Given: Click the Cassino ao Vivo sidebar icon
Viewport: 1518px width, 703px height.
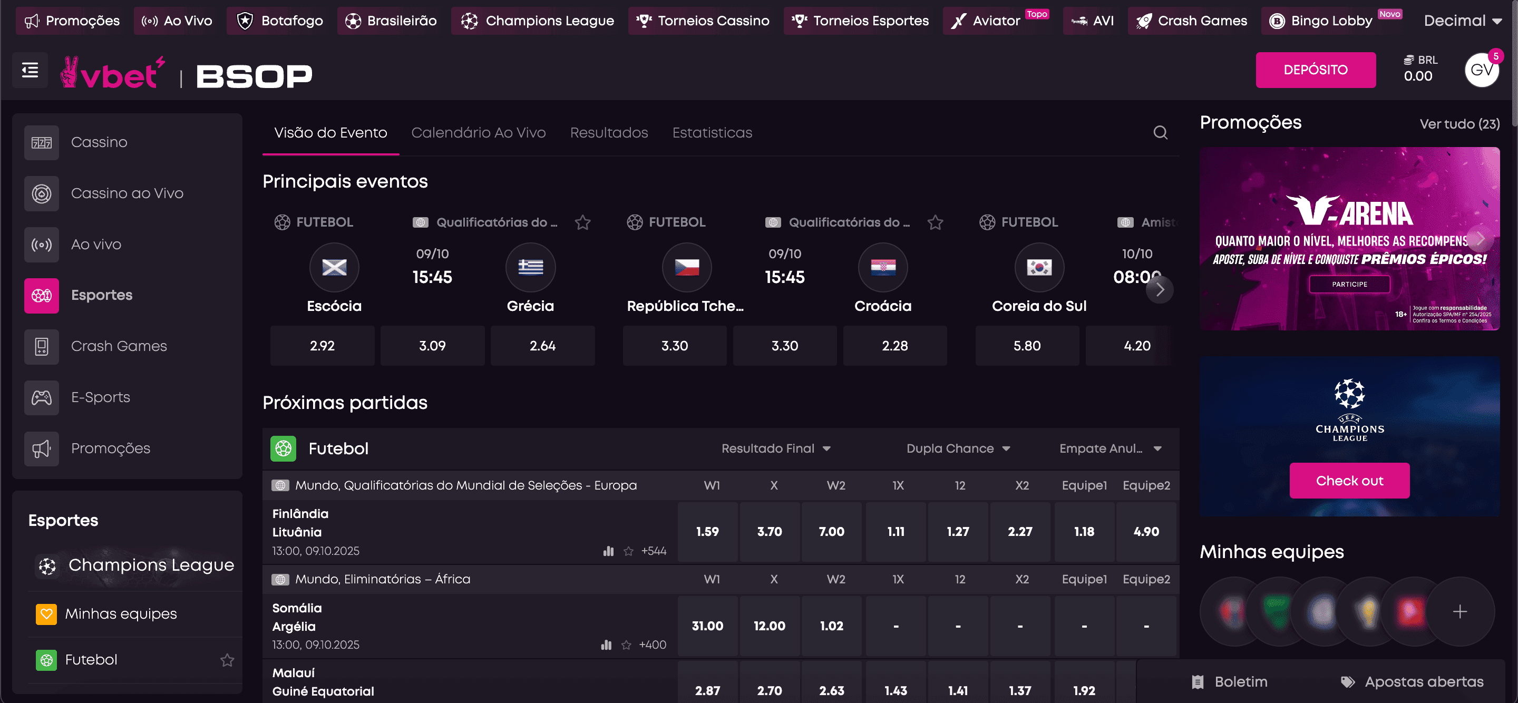Looking at the screenshot, I should (x=41, y=193).
